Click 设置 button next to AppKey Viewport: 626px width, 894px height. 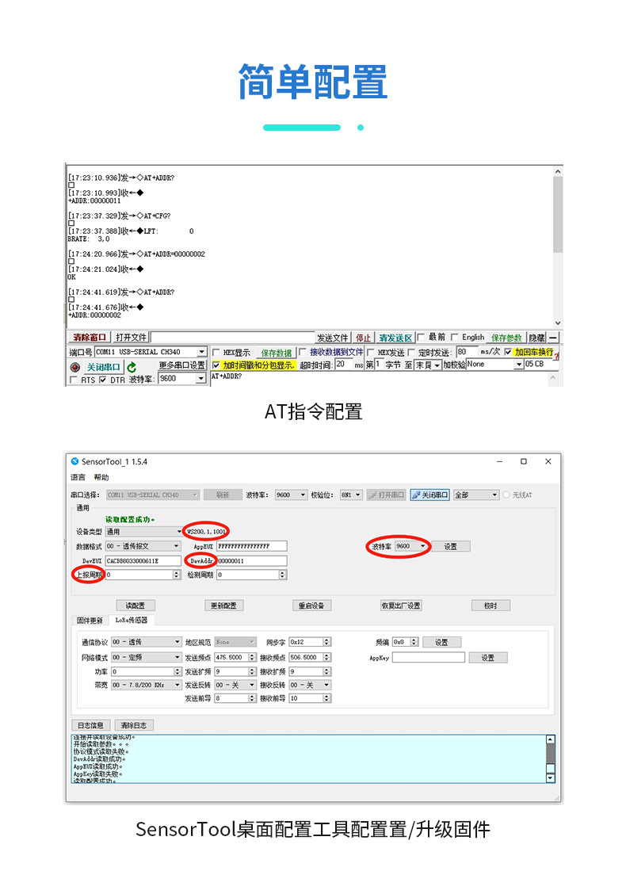(487, 657)
